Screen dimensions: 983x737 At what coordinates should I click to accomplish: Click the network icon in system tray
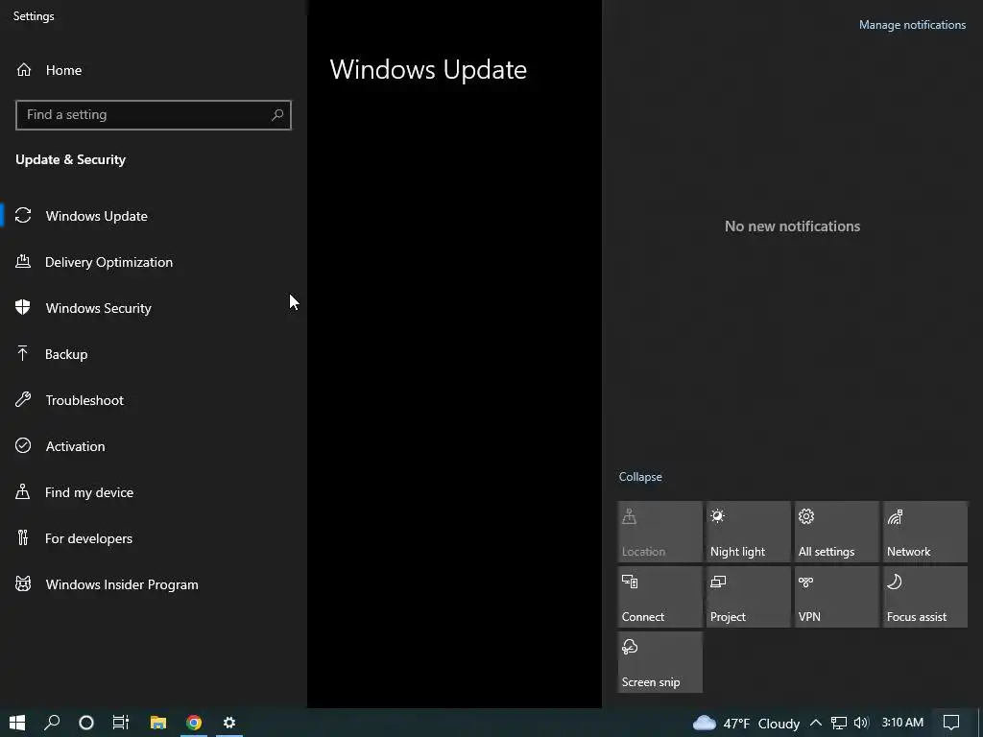pyautogui.click(x=838, y=723)
